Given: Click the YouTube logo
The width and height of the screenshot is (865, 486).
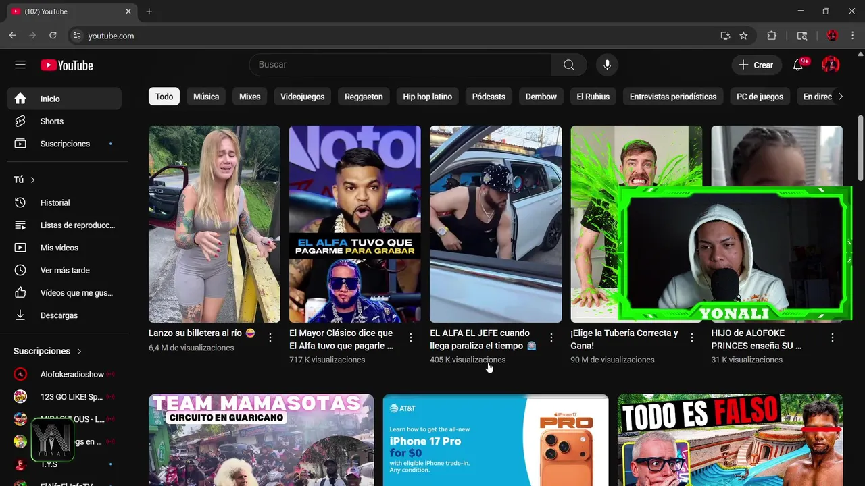Looking at the screenshot, I should coord(66,65).
